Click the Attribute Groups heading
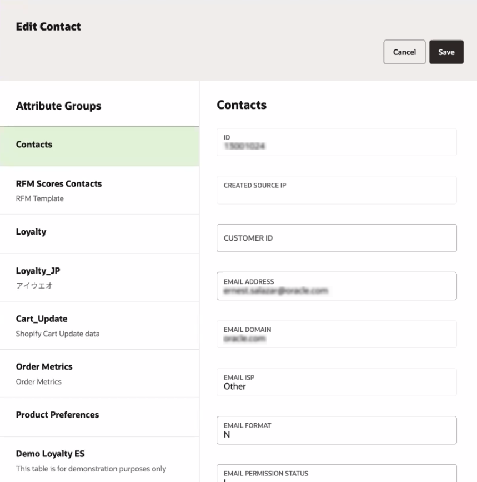Image resolution: width=477 pixels, height=482 pixels. (58, 106)
